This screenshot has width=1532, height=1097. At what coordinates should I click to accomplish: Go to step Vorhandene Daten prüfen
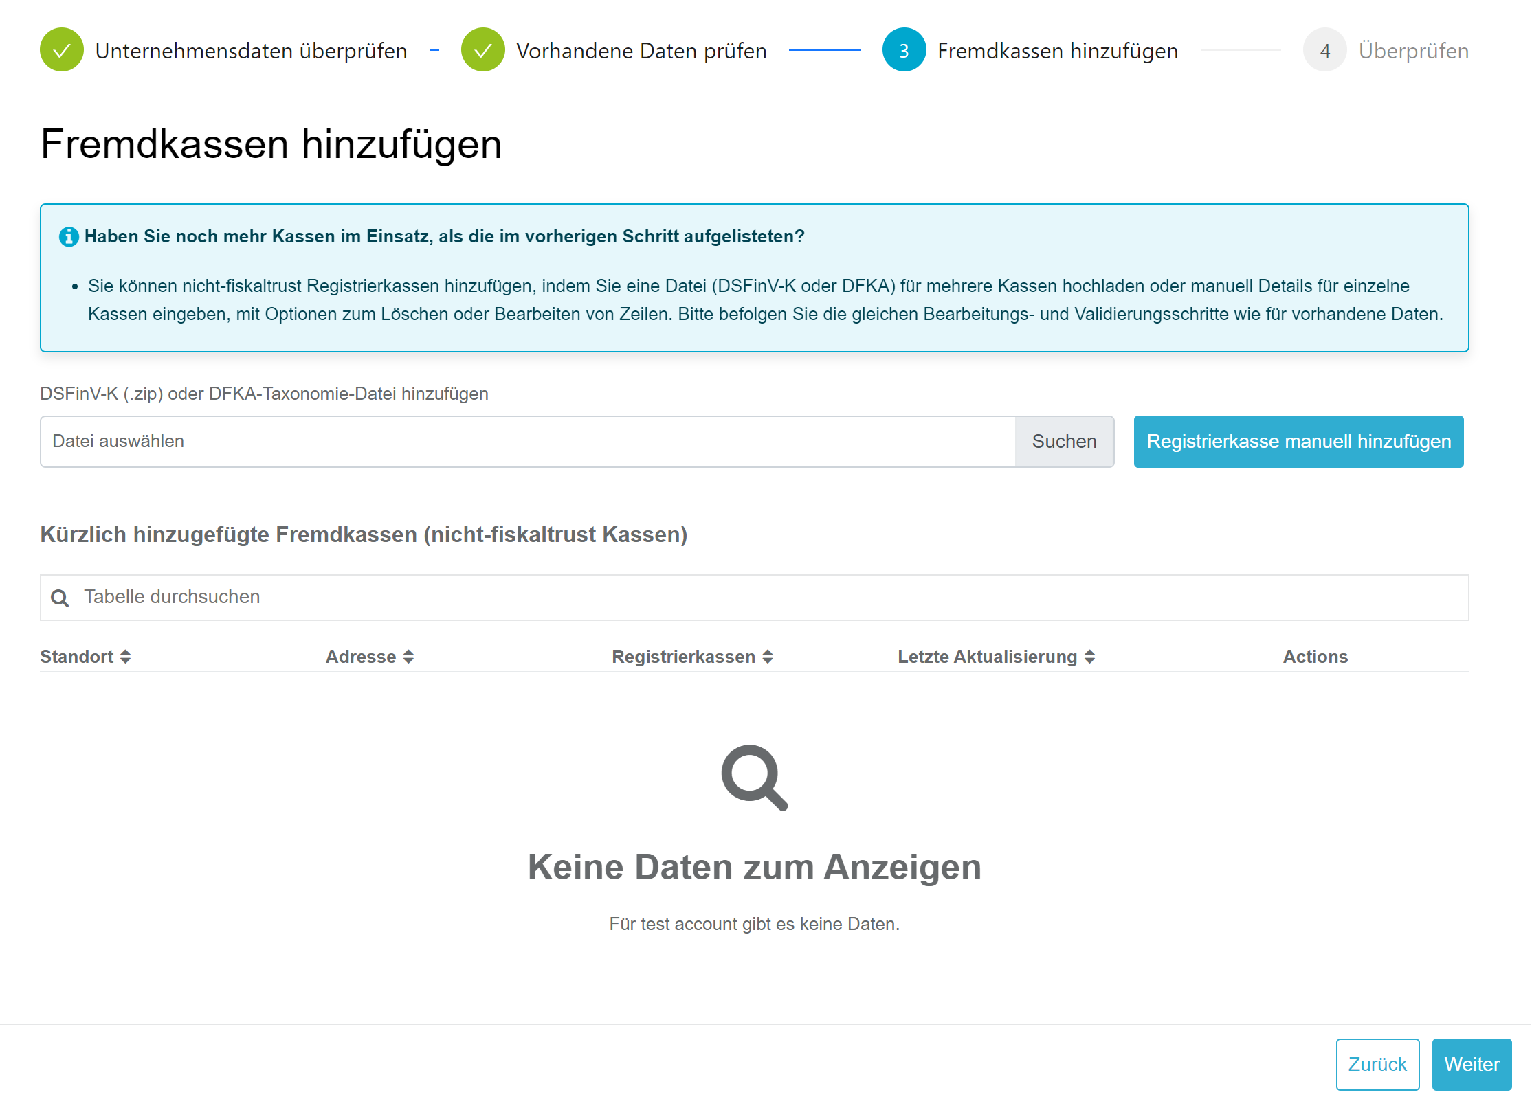click(x=641, y=51)
